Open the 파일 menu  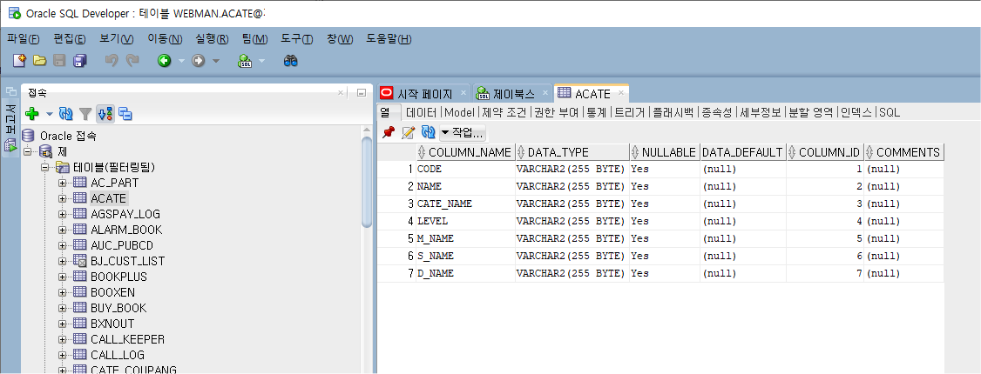pos(24,39)
